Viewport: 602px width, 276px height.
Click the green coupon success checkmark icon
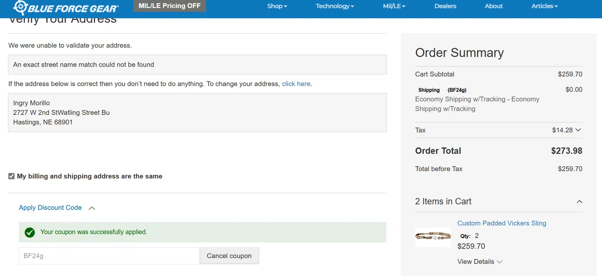pos(30,232)
